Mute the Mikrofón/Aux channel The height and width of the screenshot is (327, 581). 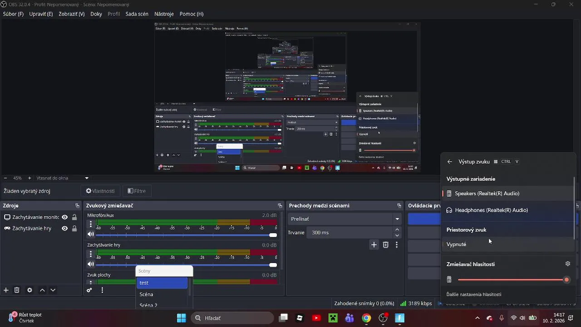(91, 234)
